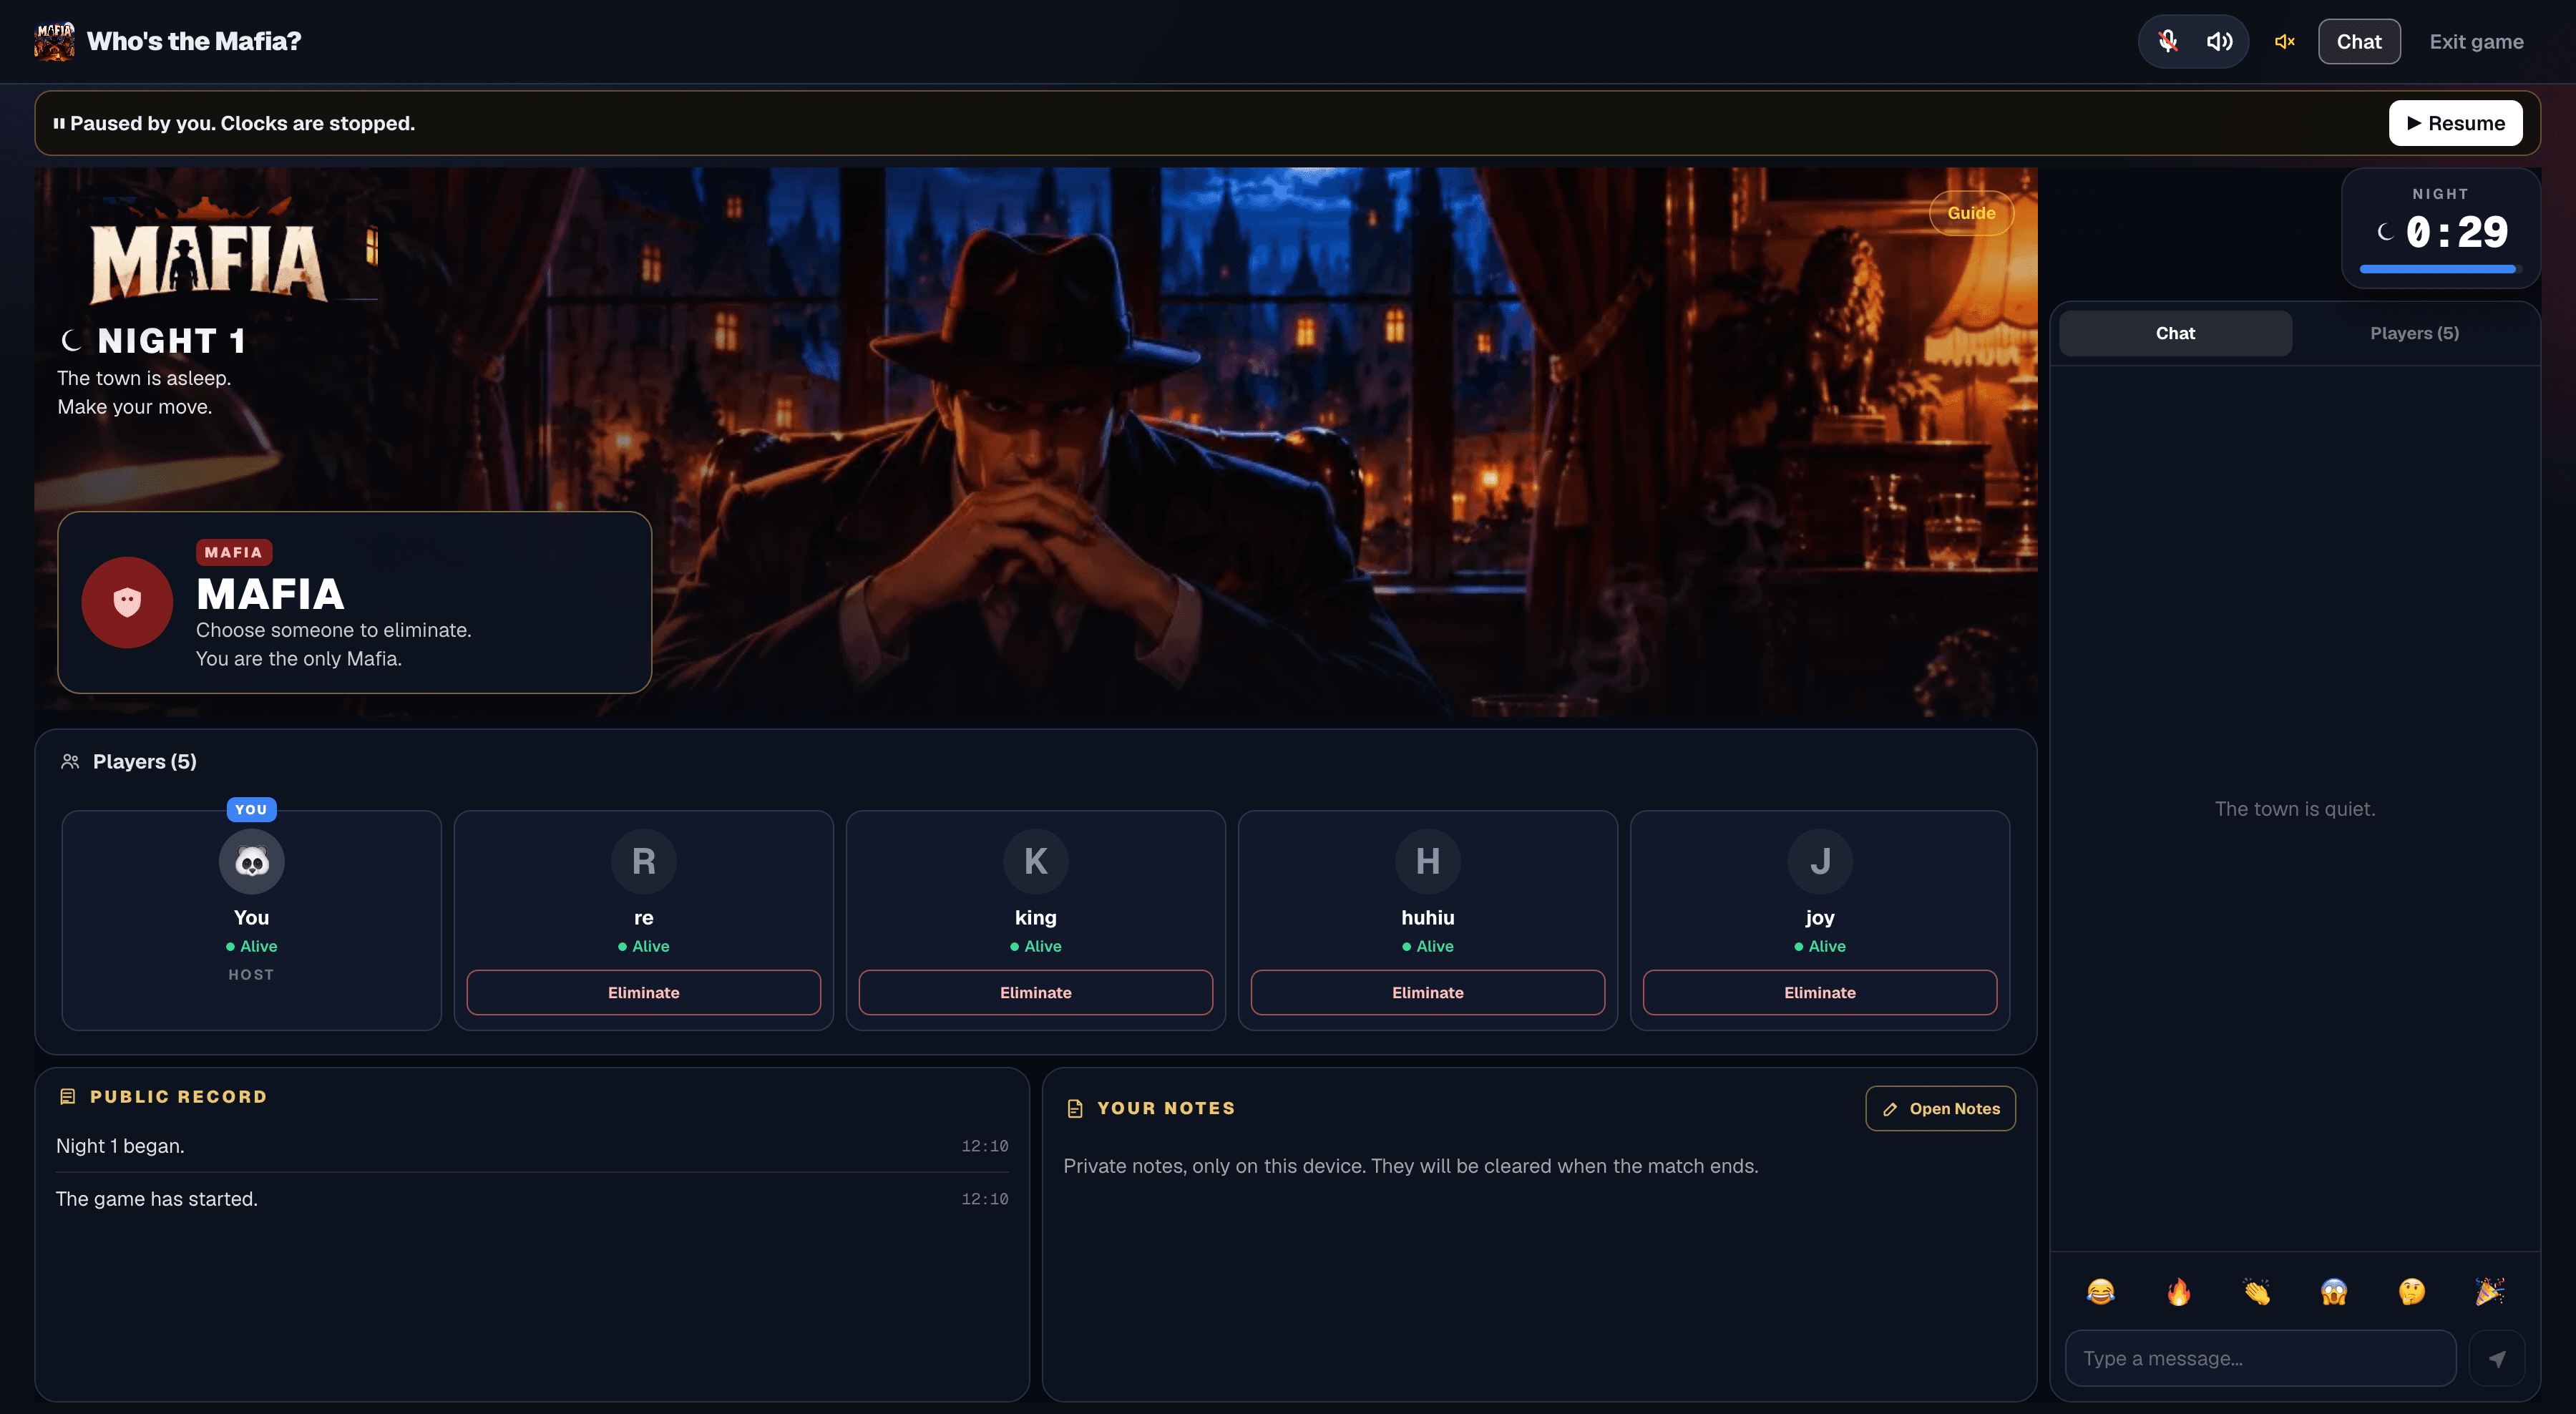The image size is (2576, 1414).
Task: Send the laughing emoji reaction
Action: [x=2100, y=1291]
